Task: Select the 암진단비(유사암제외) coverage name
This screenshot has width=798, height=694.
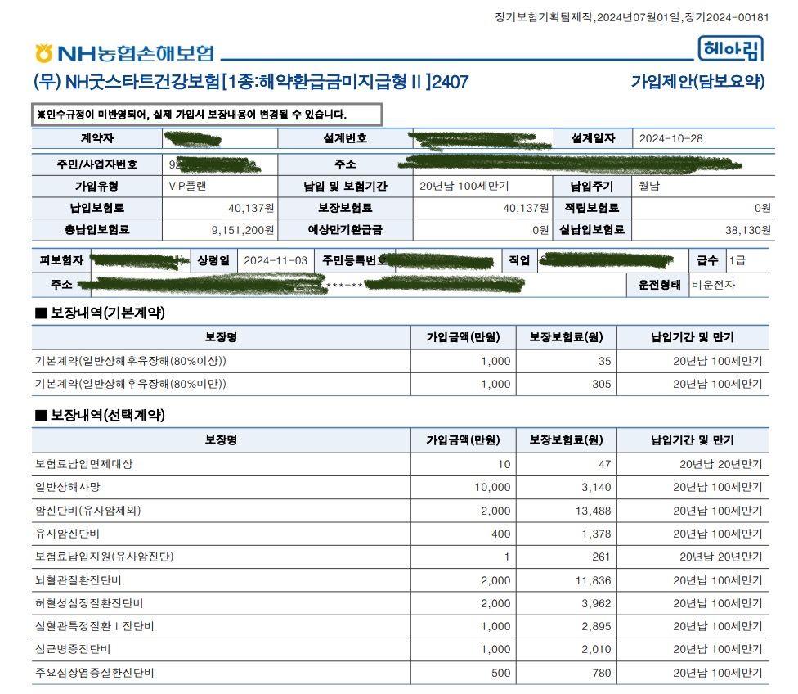Action: pyautogui.click(x=87, y=511)
